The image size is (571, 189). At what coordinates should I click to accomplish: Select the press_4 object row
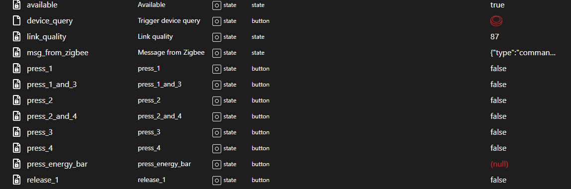point(285,148)
